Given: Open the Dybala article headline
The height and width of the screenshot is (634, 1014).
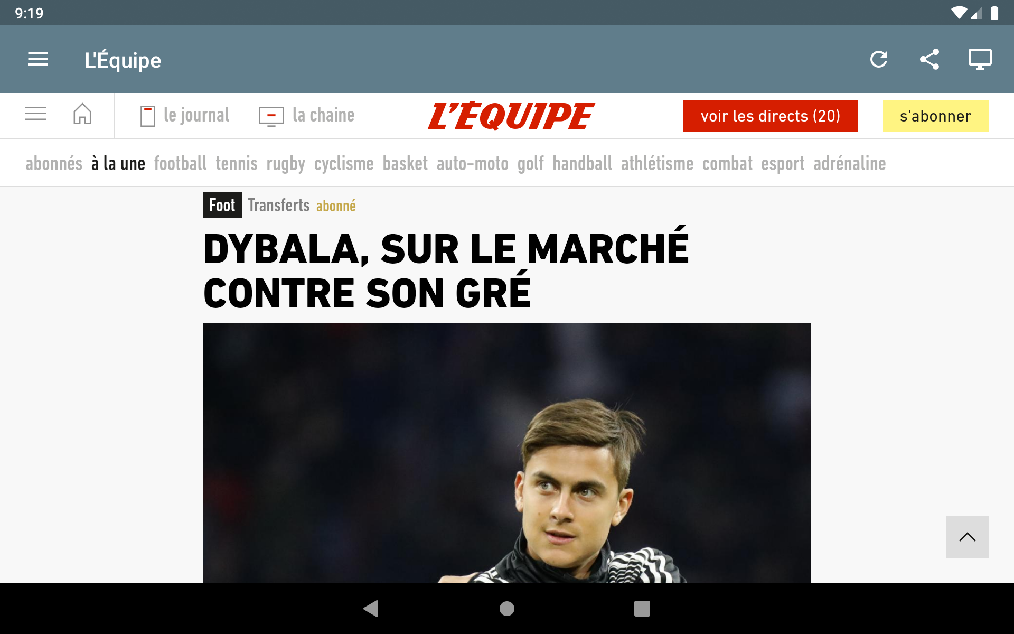Looking at the screenshot, I should [x=446, y=271].
